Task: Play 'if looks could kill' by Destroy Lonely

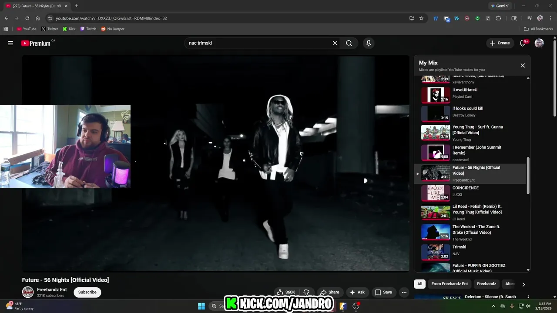Action: point(470,113)
